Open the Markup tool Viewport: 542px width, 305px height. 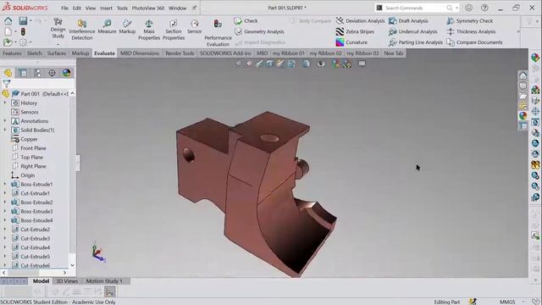pos(127,26)
